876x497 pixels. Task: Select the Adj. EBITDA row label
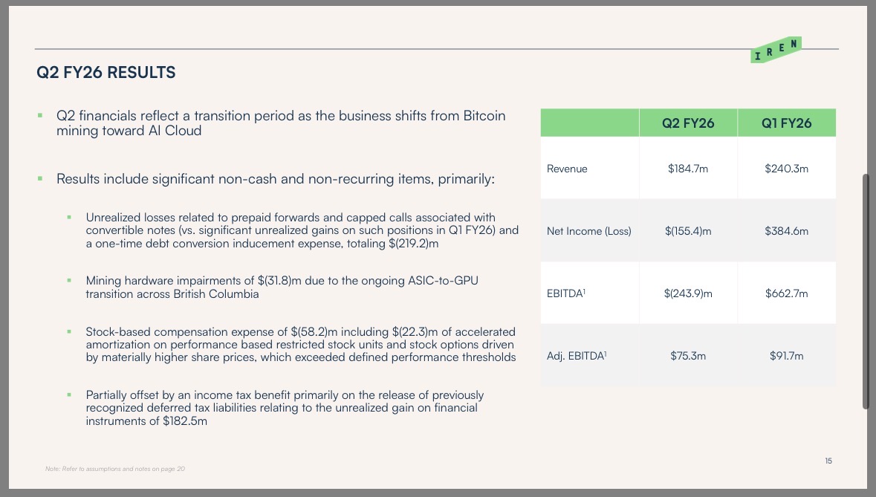(x=577, y=356)
